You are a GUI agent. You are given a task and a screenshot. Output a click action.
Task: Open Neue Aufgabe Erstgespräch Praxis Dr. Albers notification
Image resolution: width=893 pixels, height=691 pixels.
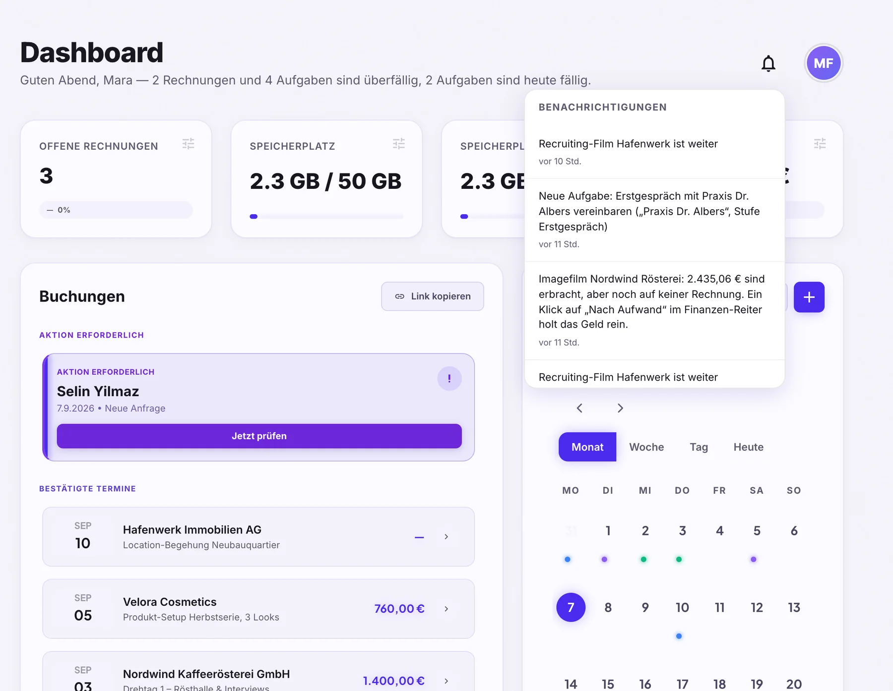(x=654, y=220)
